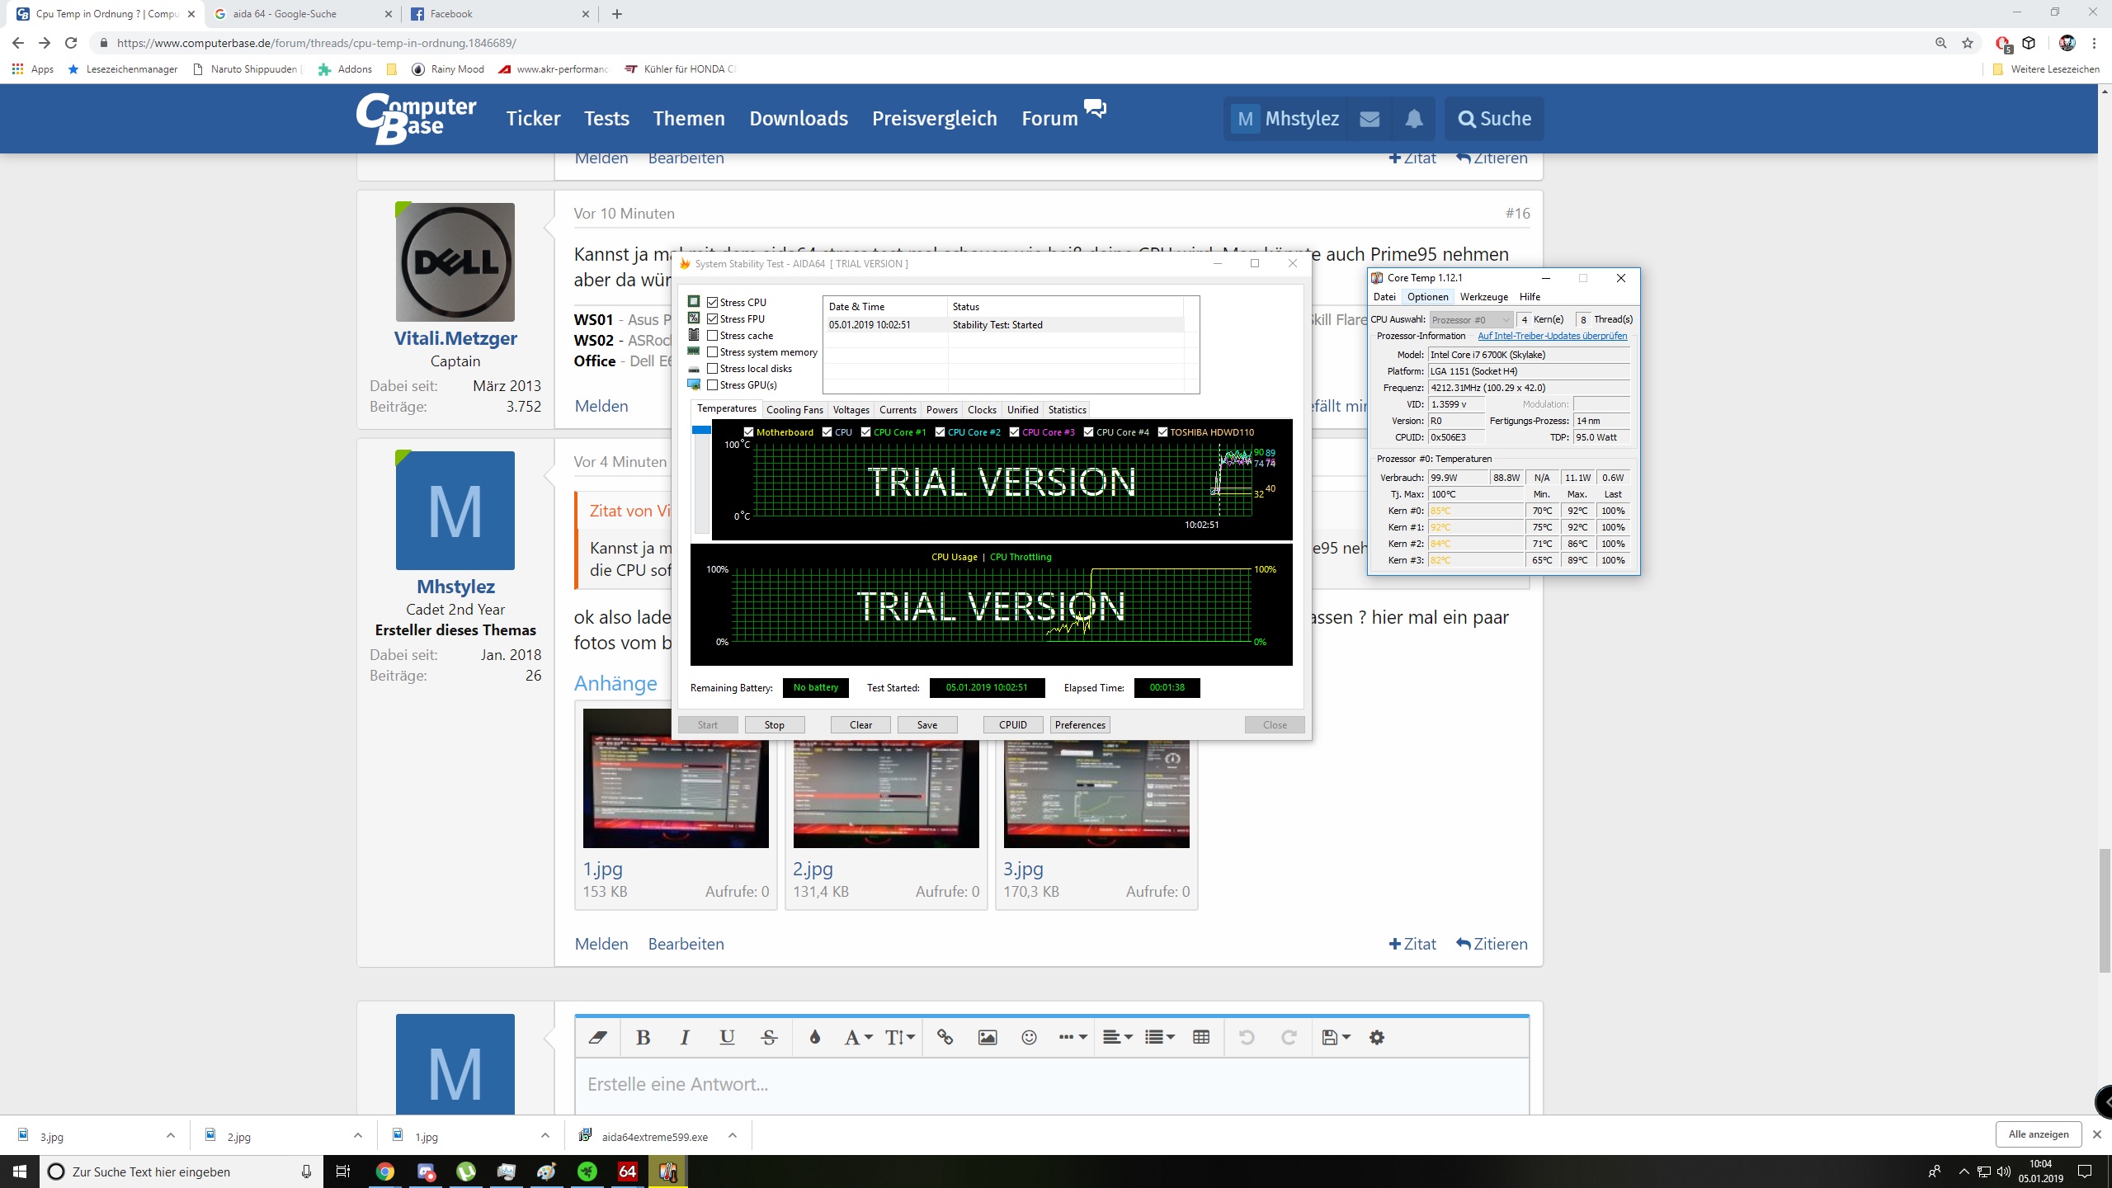Click the insert table icon in editor
2112x1188 pixels.
click(1200, 1037)
